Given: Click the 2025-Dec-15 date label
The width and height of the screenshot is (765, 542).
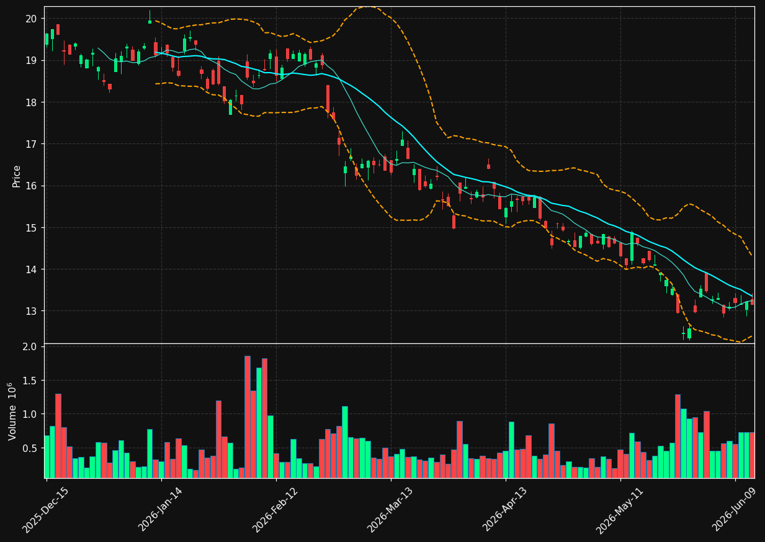Looking at the screenshot, I should pos(45,510).
